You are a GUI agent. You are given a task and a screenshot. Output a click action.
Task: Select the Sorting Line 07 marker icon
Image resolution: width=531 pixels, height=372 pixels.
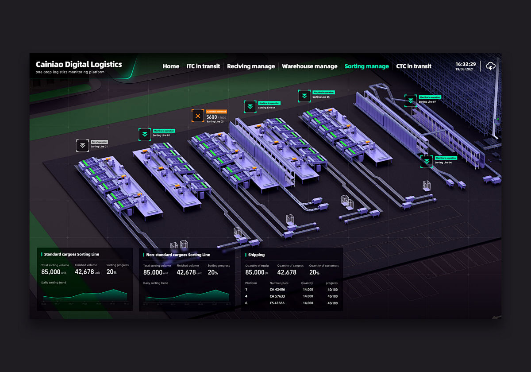(x=411, y=101)
